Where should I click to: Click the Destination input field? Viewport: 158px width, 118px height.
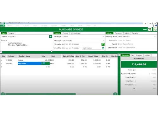[137, 48]
